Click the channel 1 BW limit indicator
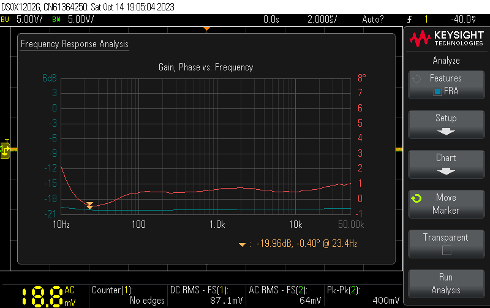The height and width of the screenshot is (308, 490). click(5, 20)
